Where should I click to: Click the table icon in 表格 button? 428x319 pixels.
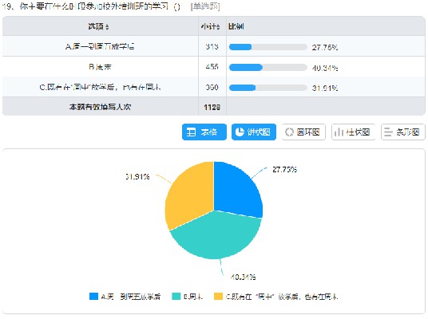191,132
